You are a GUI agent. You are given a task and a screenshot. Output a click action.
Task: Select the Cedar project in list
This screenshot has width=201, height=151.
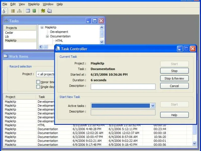tap(9, 33)
